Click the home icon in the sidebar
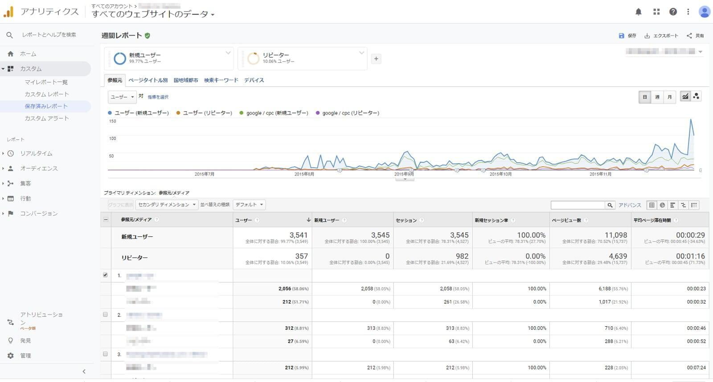This screenshot has width=713, height=382. (11, 54)
